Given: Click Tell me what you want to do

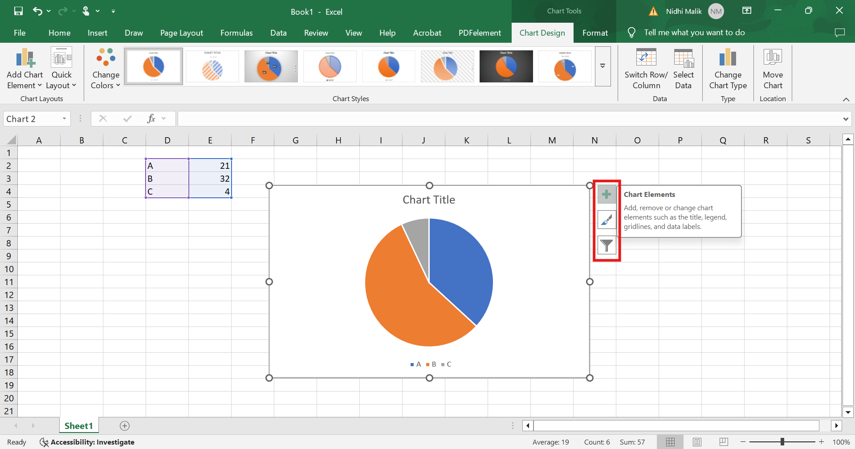Looking at the screenshot, I should coord(694,33).
